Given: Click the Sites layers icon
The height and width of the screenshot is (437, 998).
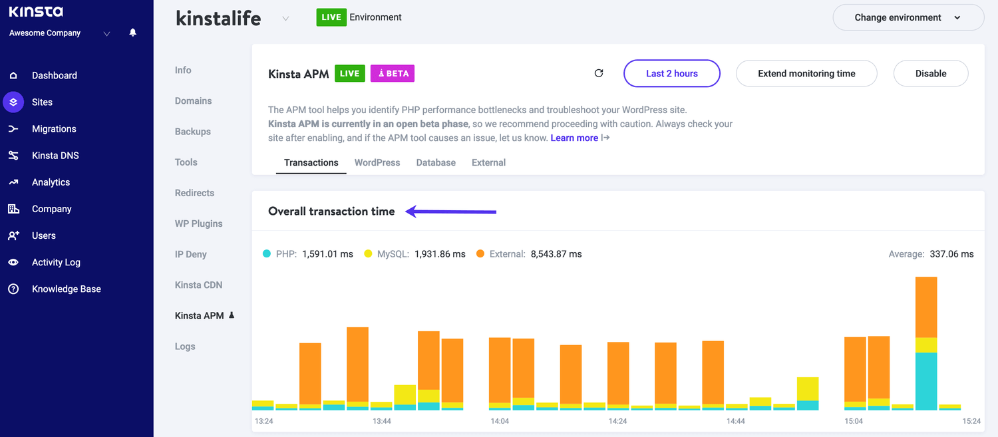Looking at the screenshot, I should pos(13,102).
